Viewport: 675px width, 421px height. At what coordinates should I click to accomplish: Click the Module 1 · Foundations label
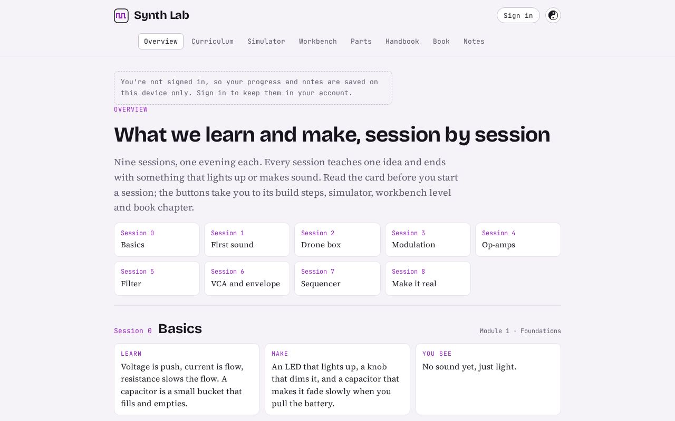(x=520, y=331)
